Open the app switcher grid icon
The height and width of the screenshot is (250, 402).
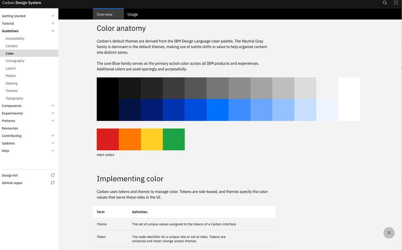(x=396, y=3)
